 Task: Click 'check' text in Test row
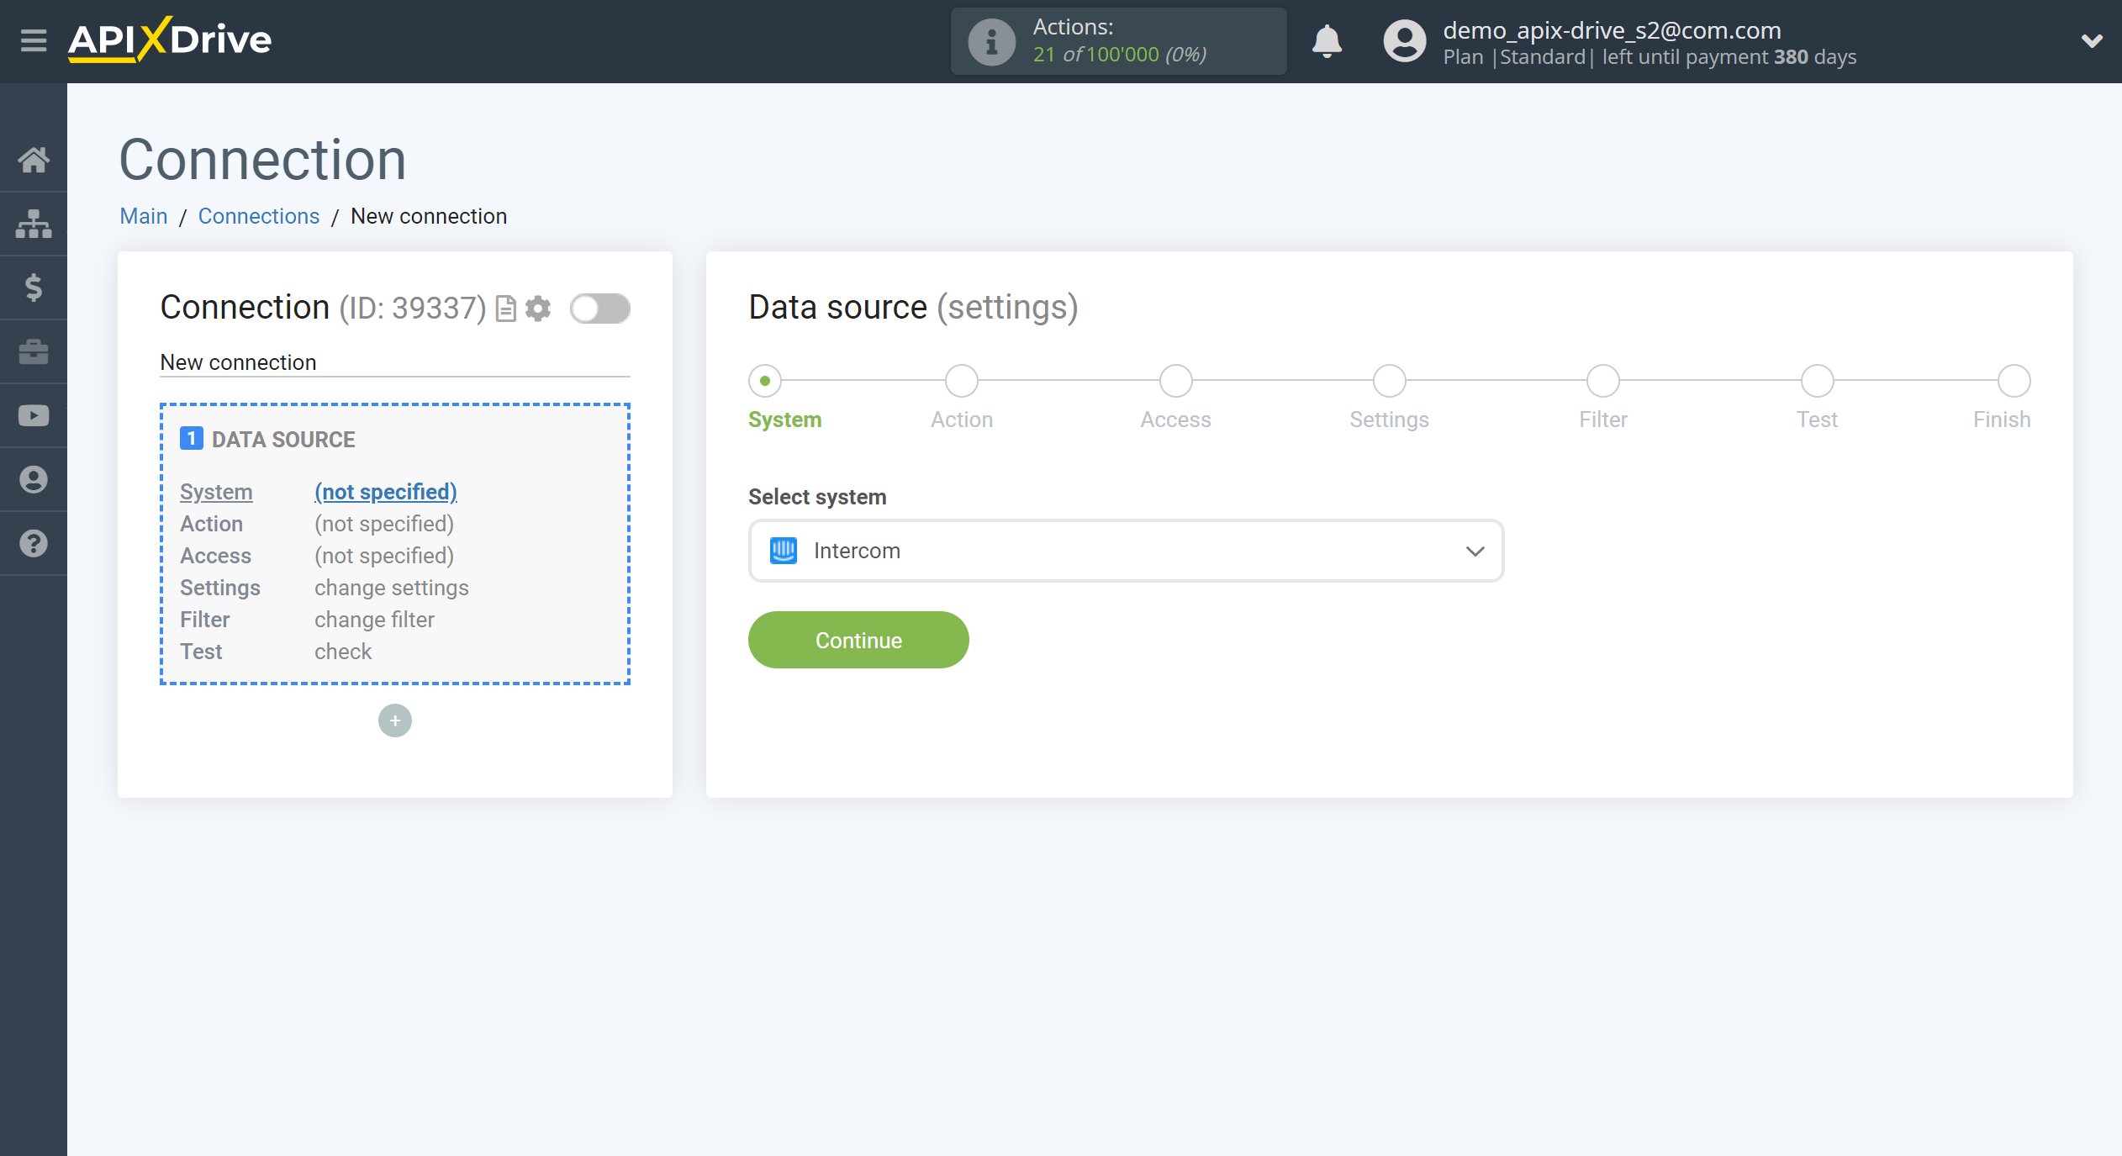343,652
